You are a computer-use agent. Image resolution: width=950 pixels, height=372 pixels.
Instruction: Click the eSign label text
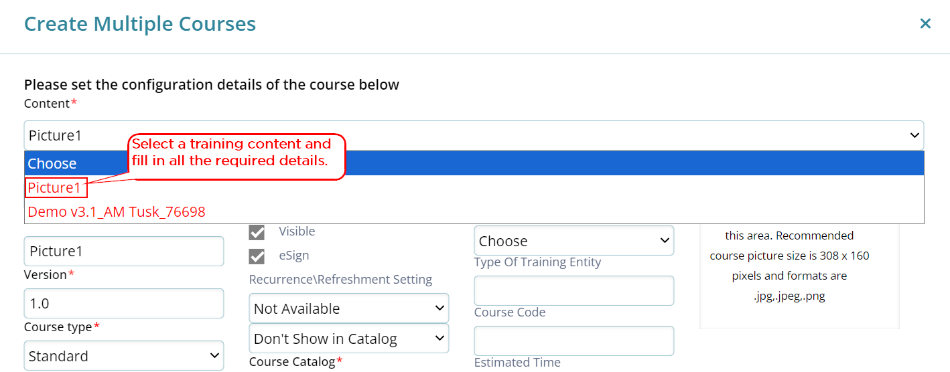pos(294,256)
